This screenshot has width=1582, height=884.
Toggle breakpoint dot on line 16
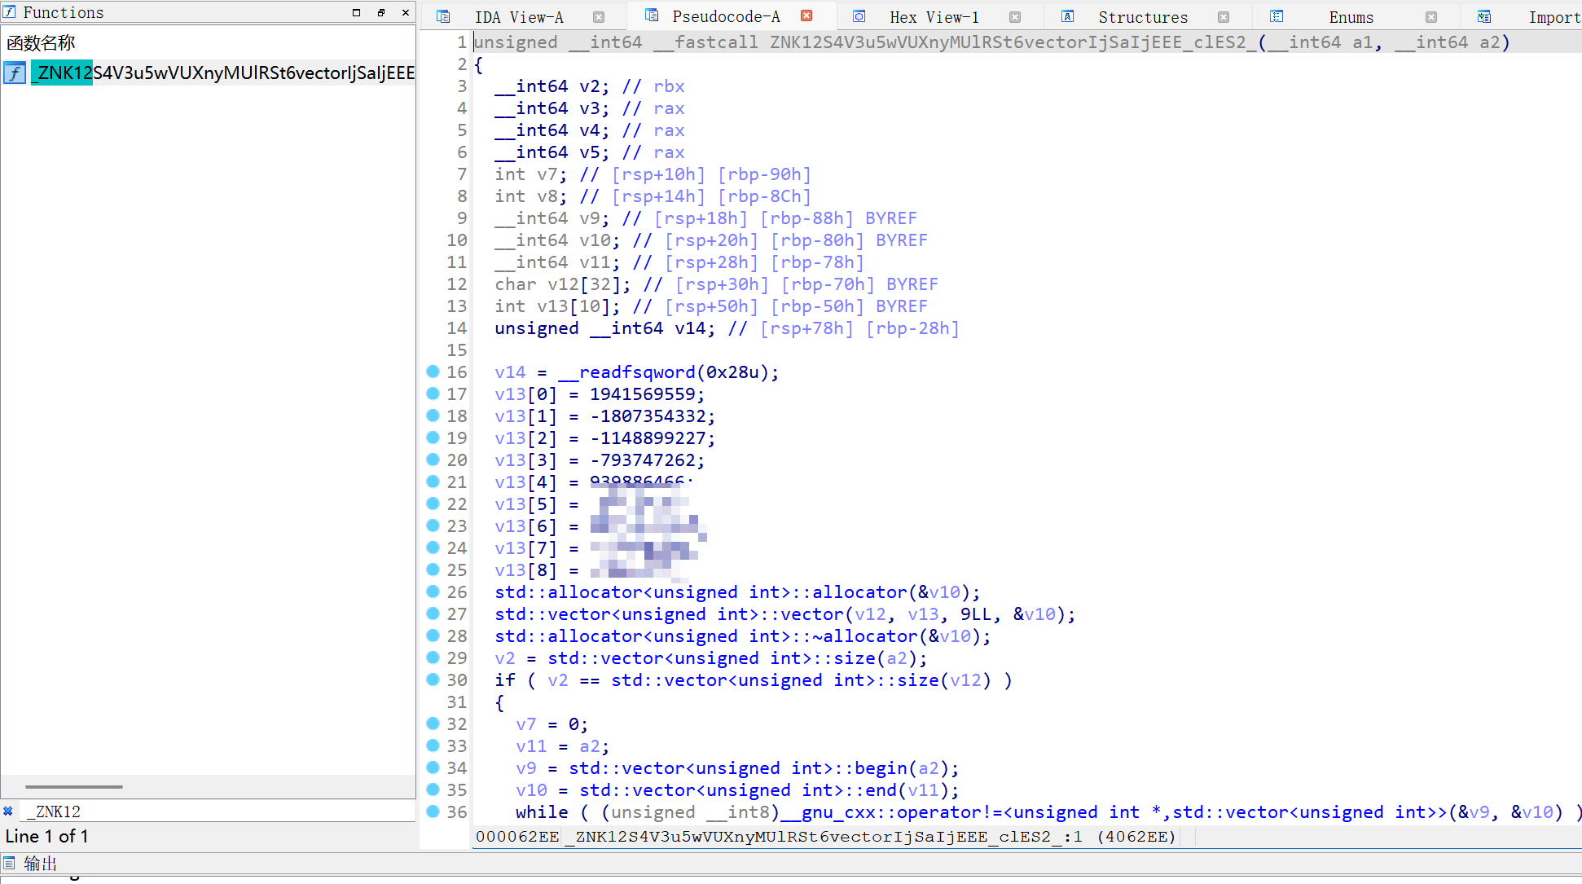click(433, 372)
